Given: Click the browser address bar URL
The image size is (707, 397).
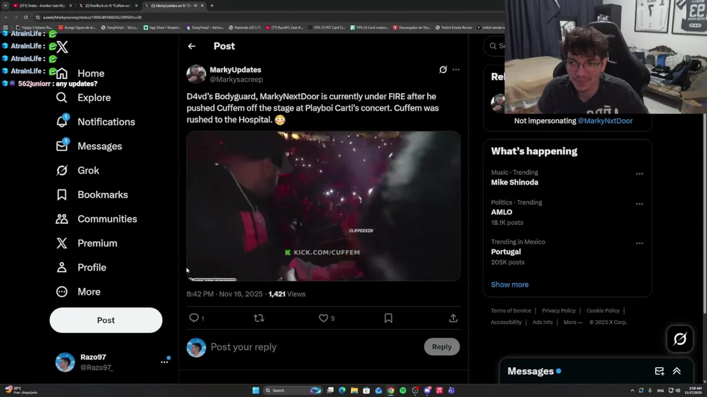Looking at the screenshot, I should 92,17.
